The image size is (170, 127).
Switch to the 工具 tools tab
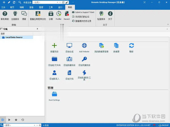tap(51, 7)
